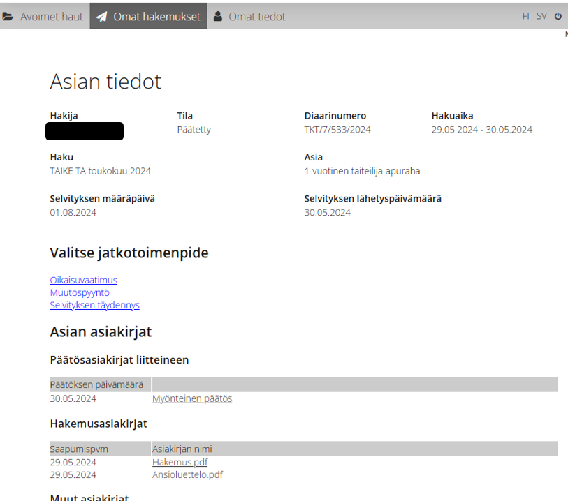Download Hakemus.pdf
The image size is (568, 501).
tap(180, 462)
